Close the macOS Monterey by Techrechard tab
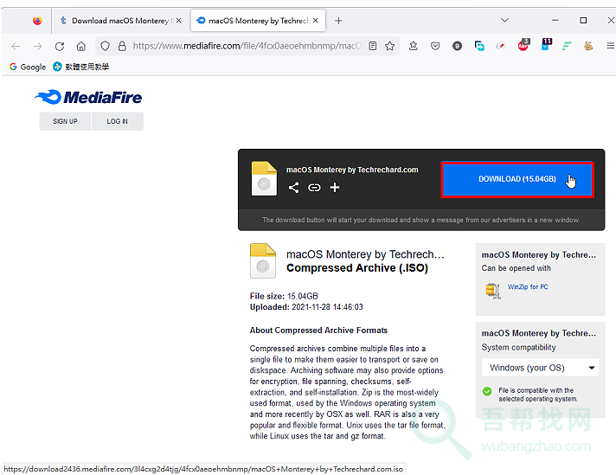 click(x=316, y=21)
